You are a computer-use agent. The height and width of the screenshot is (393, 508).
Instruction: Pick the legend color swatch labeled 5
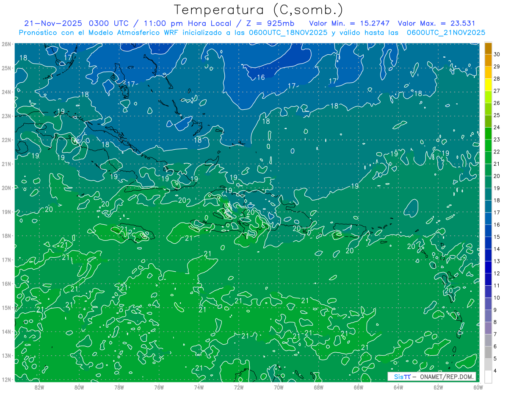click(x=488, y=352)
